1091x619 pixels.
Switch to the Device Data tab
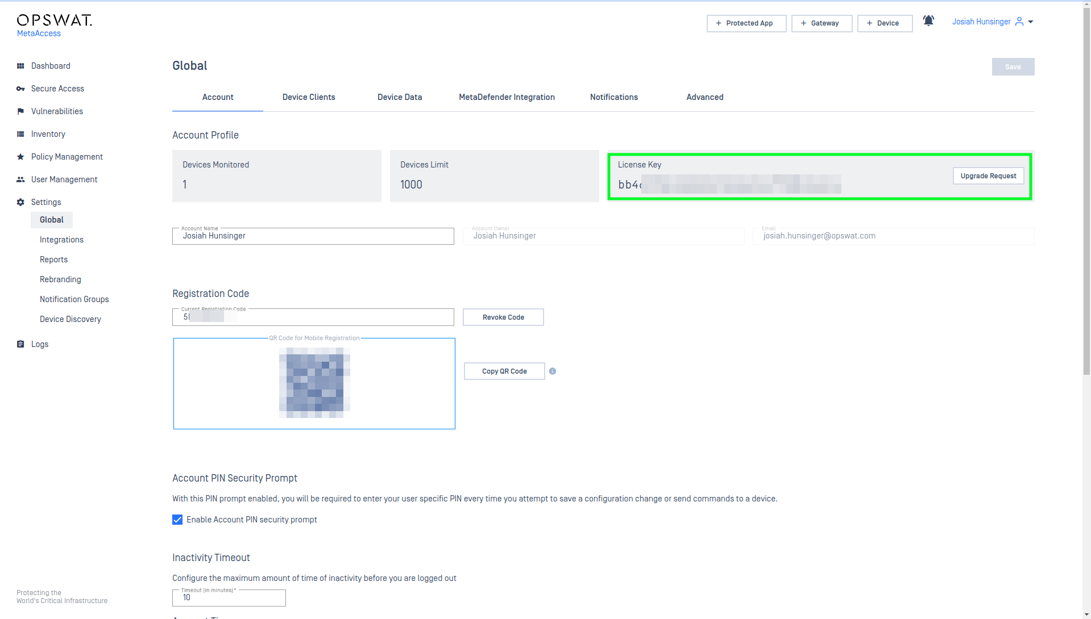point(400,97)
